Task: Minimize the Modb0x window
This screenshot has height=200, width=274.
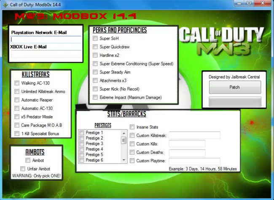Action: point(239,3)
